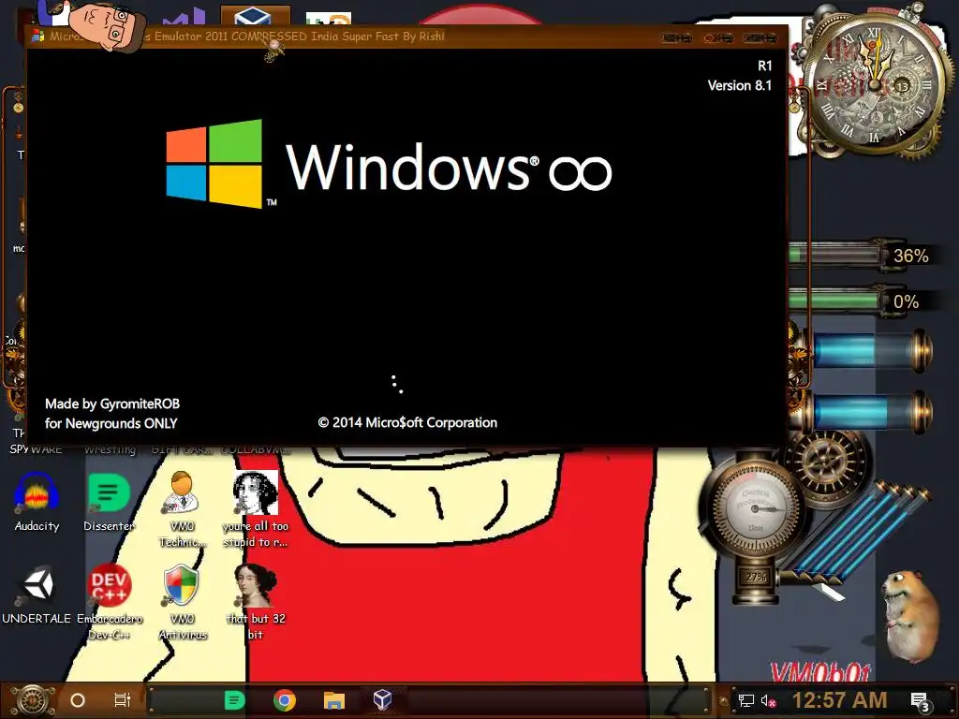The image size is (959, 719).
Task: Minimize the emulator window
Action: (676, 37)
